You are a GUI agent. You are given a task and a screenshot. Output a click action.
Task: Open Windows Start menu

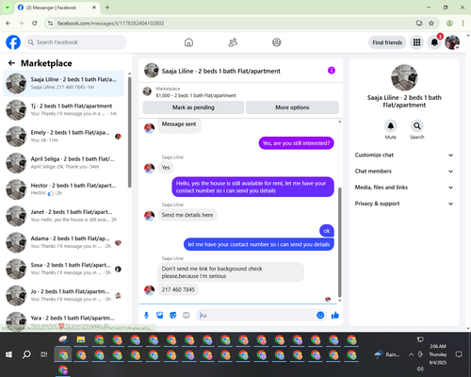[8, 354]
